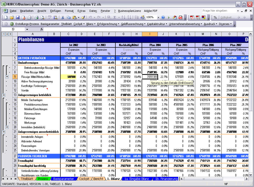254x187 pixels.
Task: Open a file with the folder icon
Action: pyautogui.click(x=12, y=17)
